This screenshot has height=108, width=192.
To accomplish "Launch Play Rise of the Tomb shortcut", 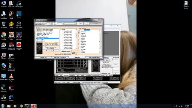I will 11,57.
